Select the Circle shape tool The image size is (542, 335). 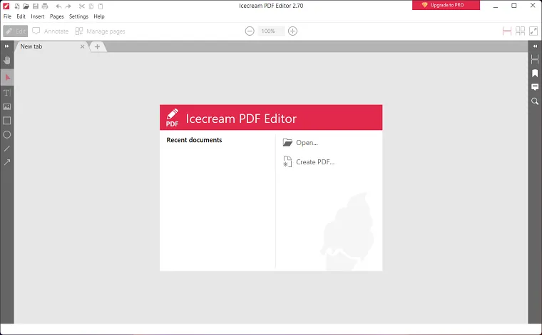[7, 134]
